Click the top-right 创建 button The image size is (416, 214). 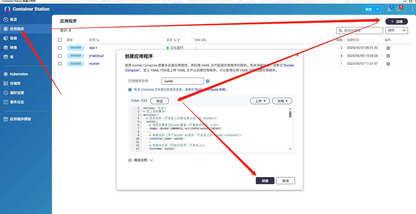397,22
